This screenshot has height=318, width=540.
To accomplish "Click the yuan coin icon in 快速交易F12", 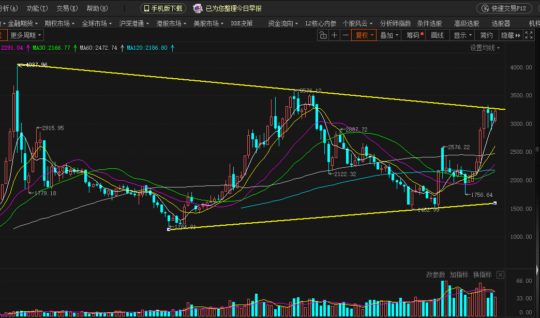I will click(485, 8).
